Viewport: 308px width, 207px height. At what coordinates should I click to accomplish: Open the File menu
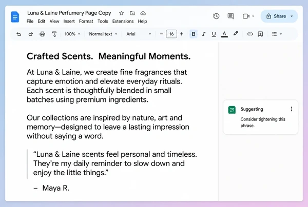(x=30, y=21)
